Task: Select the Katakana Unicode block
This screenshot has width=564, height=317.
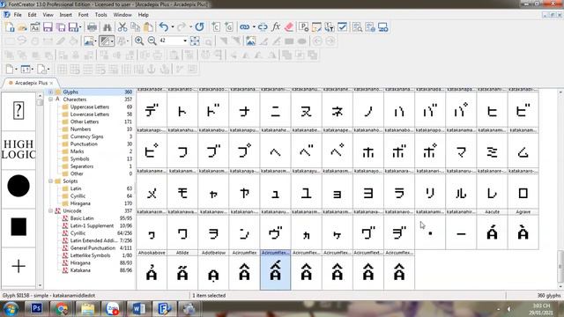Action: [x=80, y=270]
